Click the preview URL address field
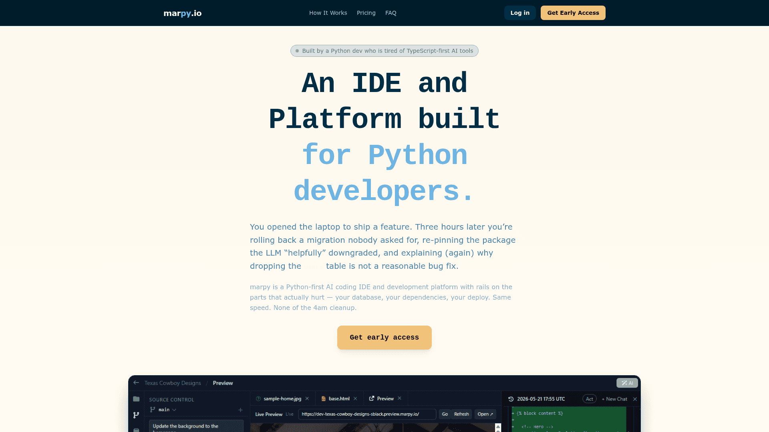 (367, 414)
